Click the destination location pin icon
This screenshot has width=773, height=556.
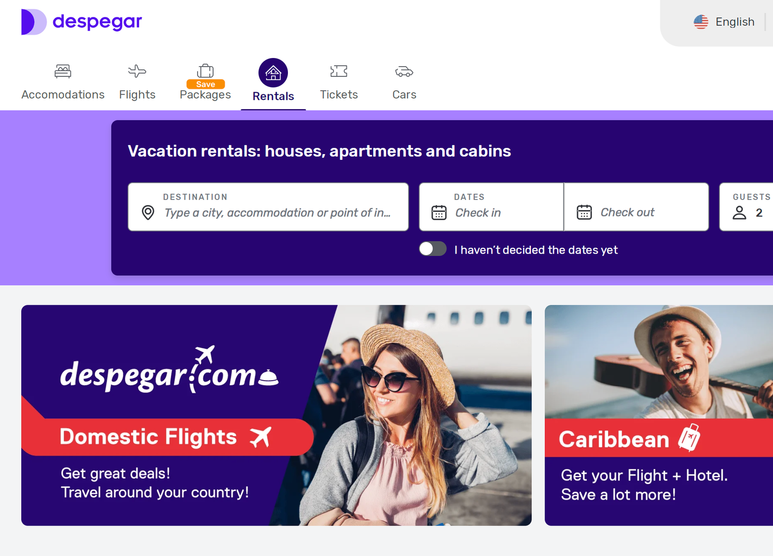148,213
